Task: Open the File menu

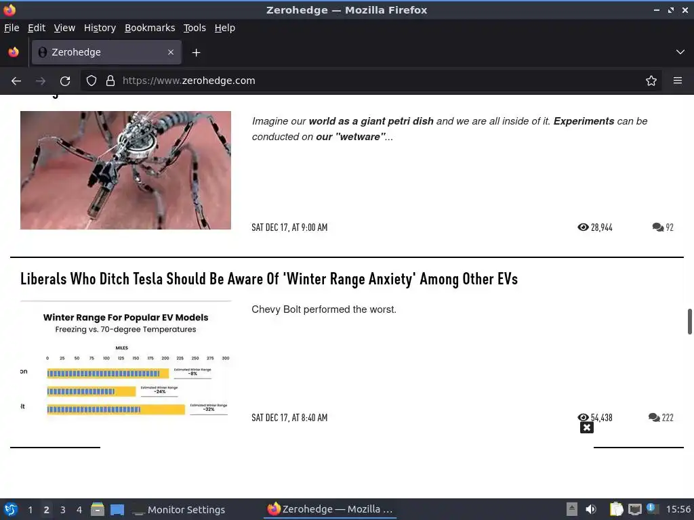Action: (12, 28)
